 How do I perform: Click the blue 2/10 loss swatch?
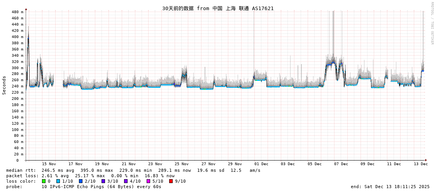coord(81,181)
